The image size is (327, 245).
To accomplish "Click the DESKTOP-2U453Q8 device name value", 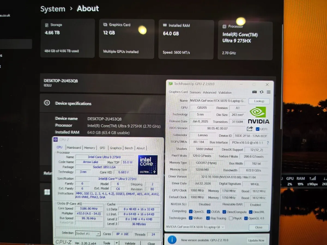I will tap(104, 119).
